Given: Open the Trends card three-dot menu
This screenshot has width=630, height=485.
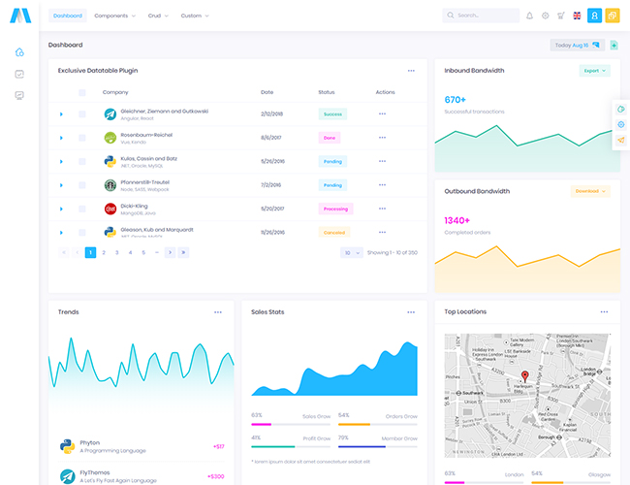Looking at the screenshot, I should (218, 312).
